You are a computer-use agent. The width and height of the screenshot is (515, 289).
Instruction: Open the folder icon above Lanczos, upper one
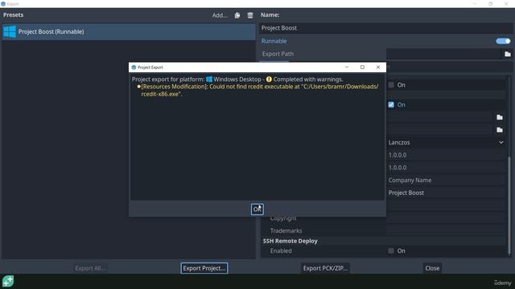coord(500,117)
